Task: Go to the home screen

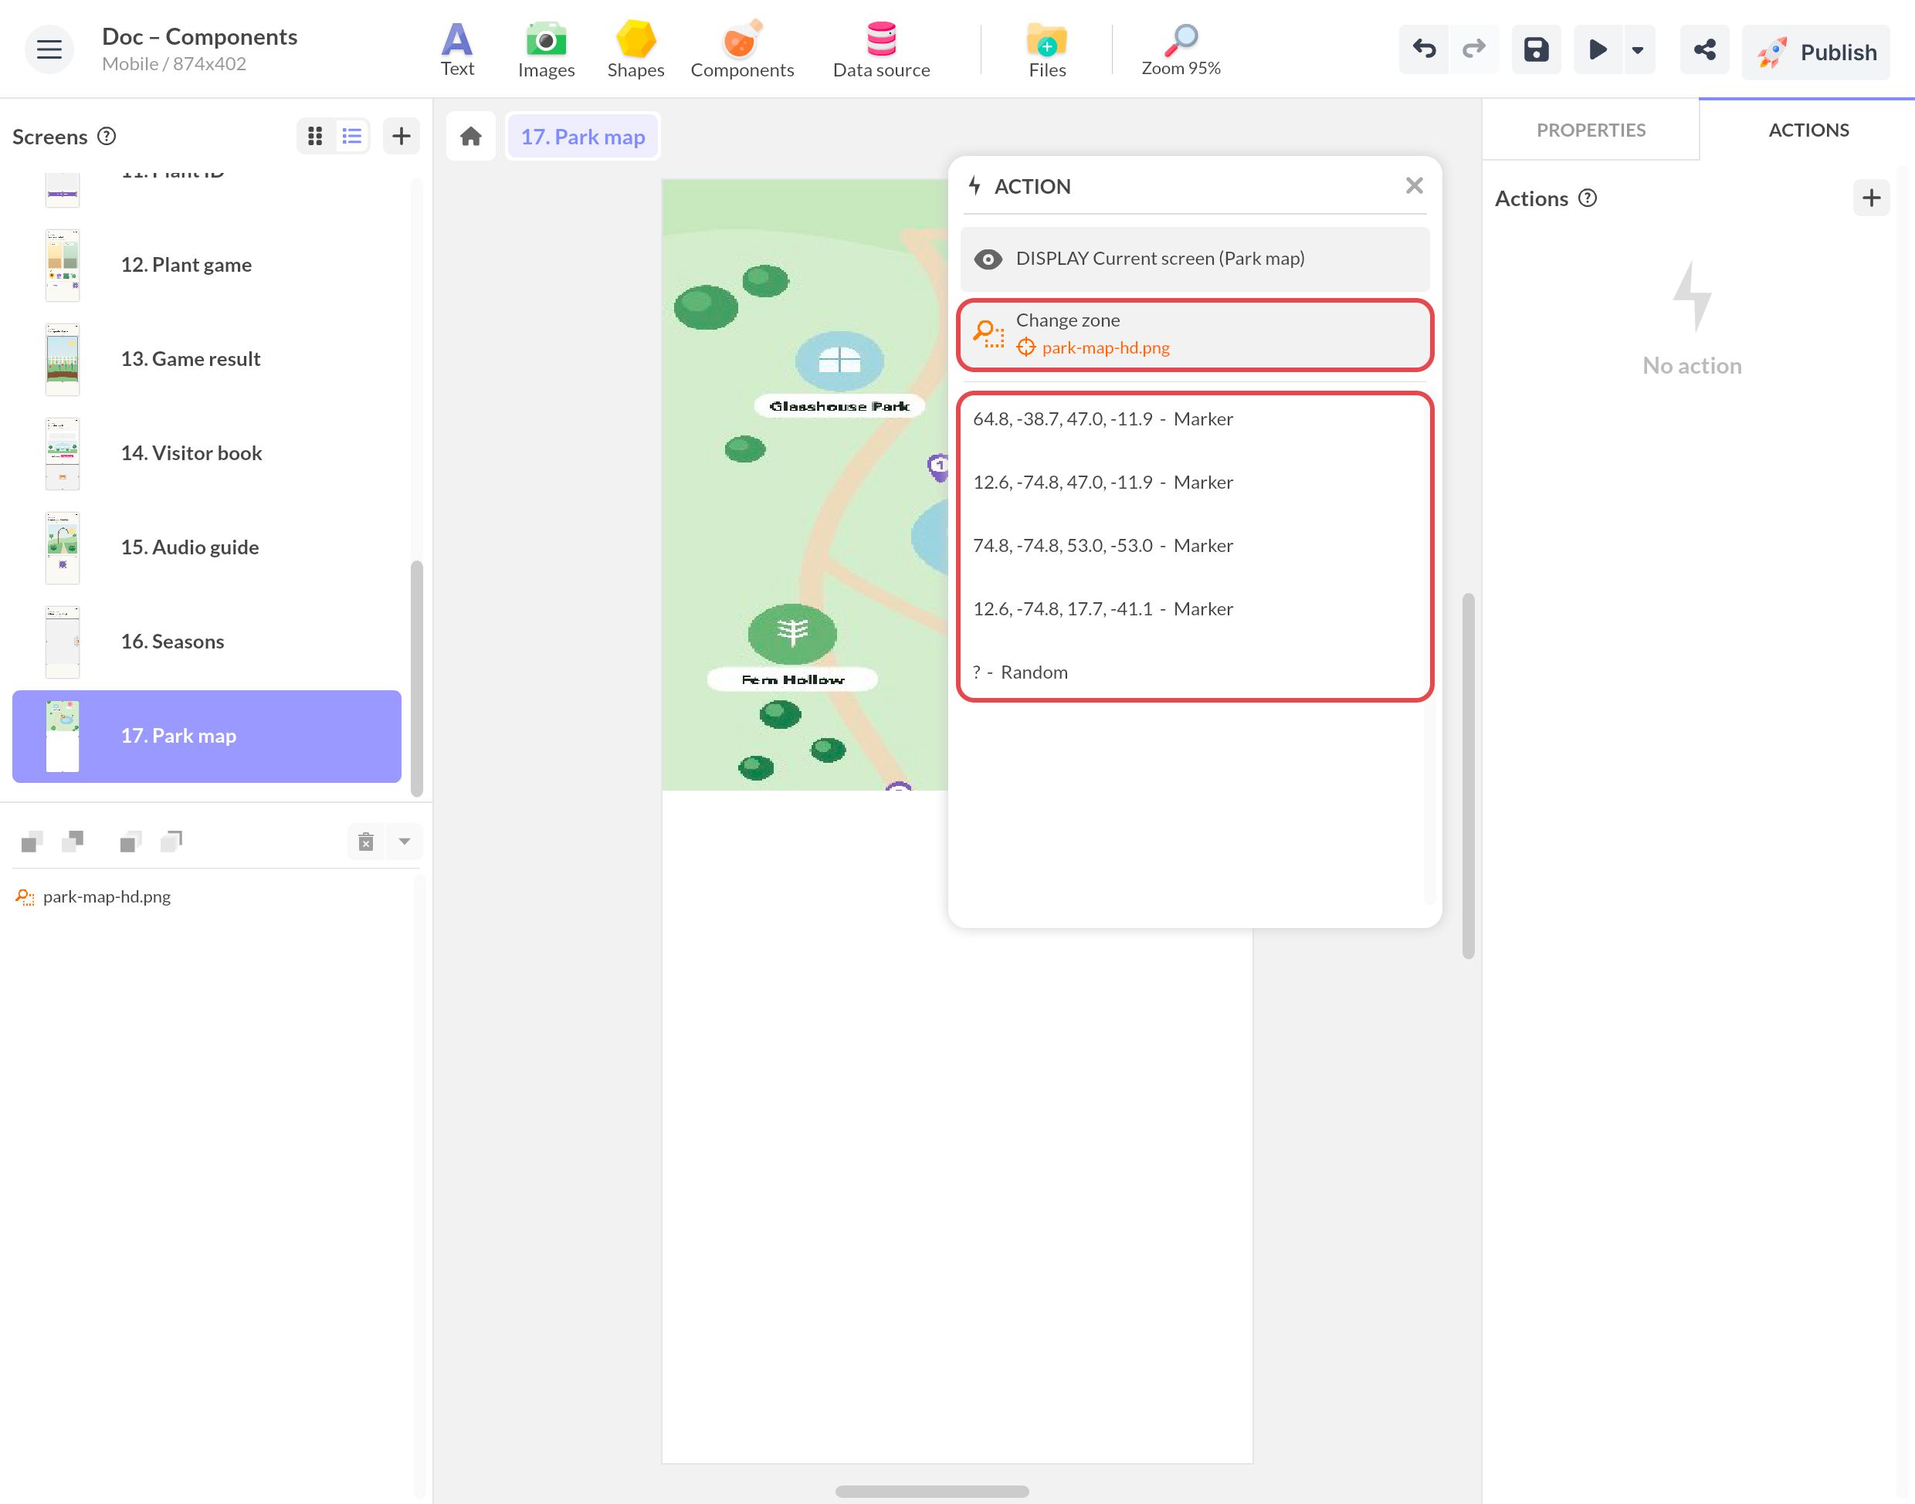Action: [x=471, y=137]
